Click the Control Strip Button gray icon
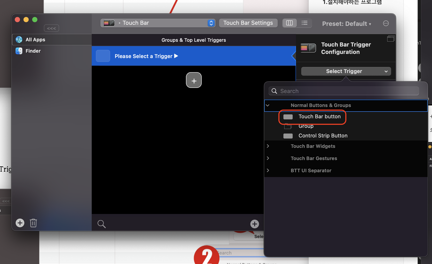432x264 pixels. point(288,136)
